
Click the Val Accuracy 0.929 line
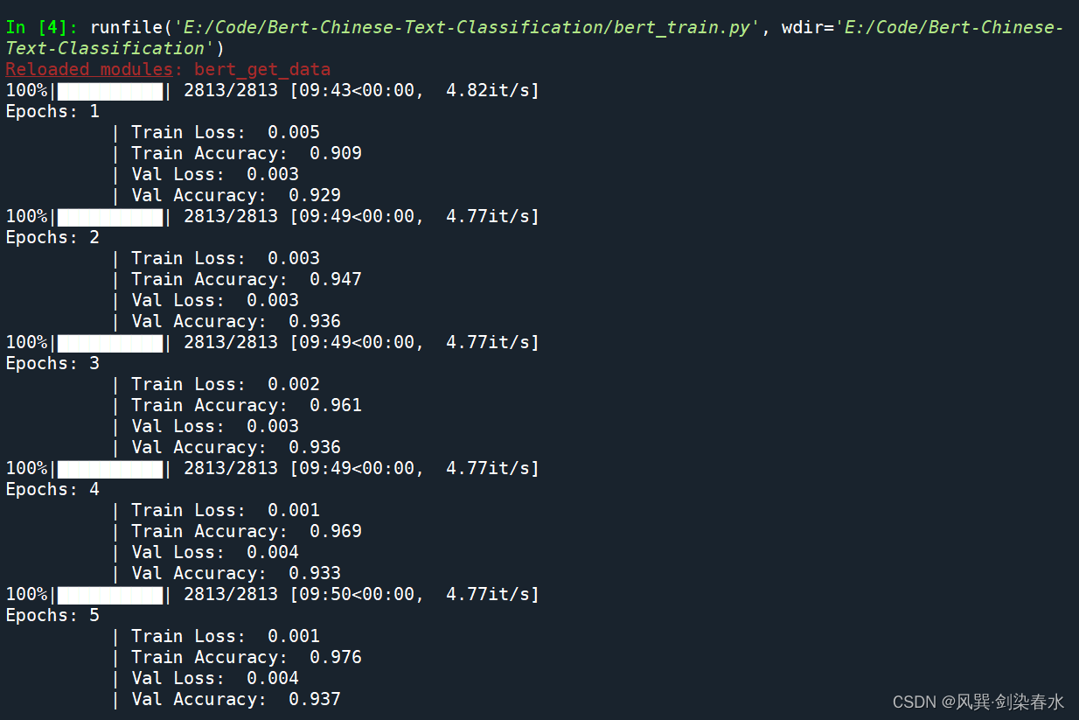234,195
